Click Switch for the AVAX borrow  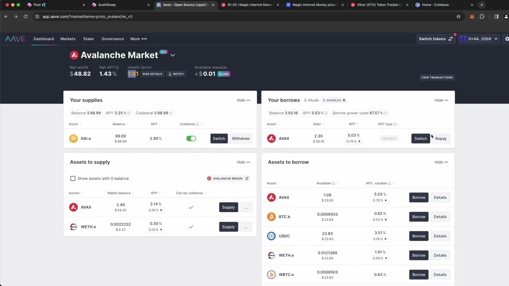tap(420, 139)
